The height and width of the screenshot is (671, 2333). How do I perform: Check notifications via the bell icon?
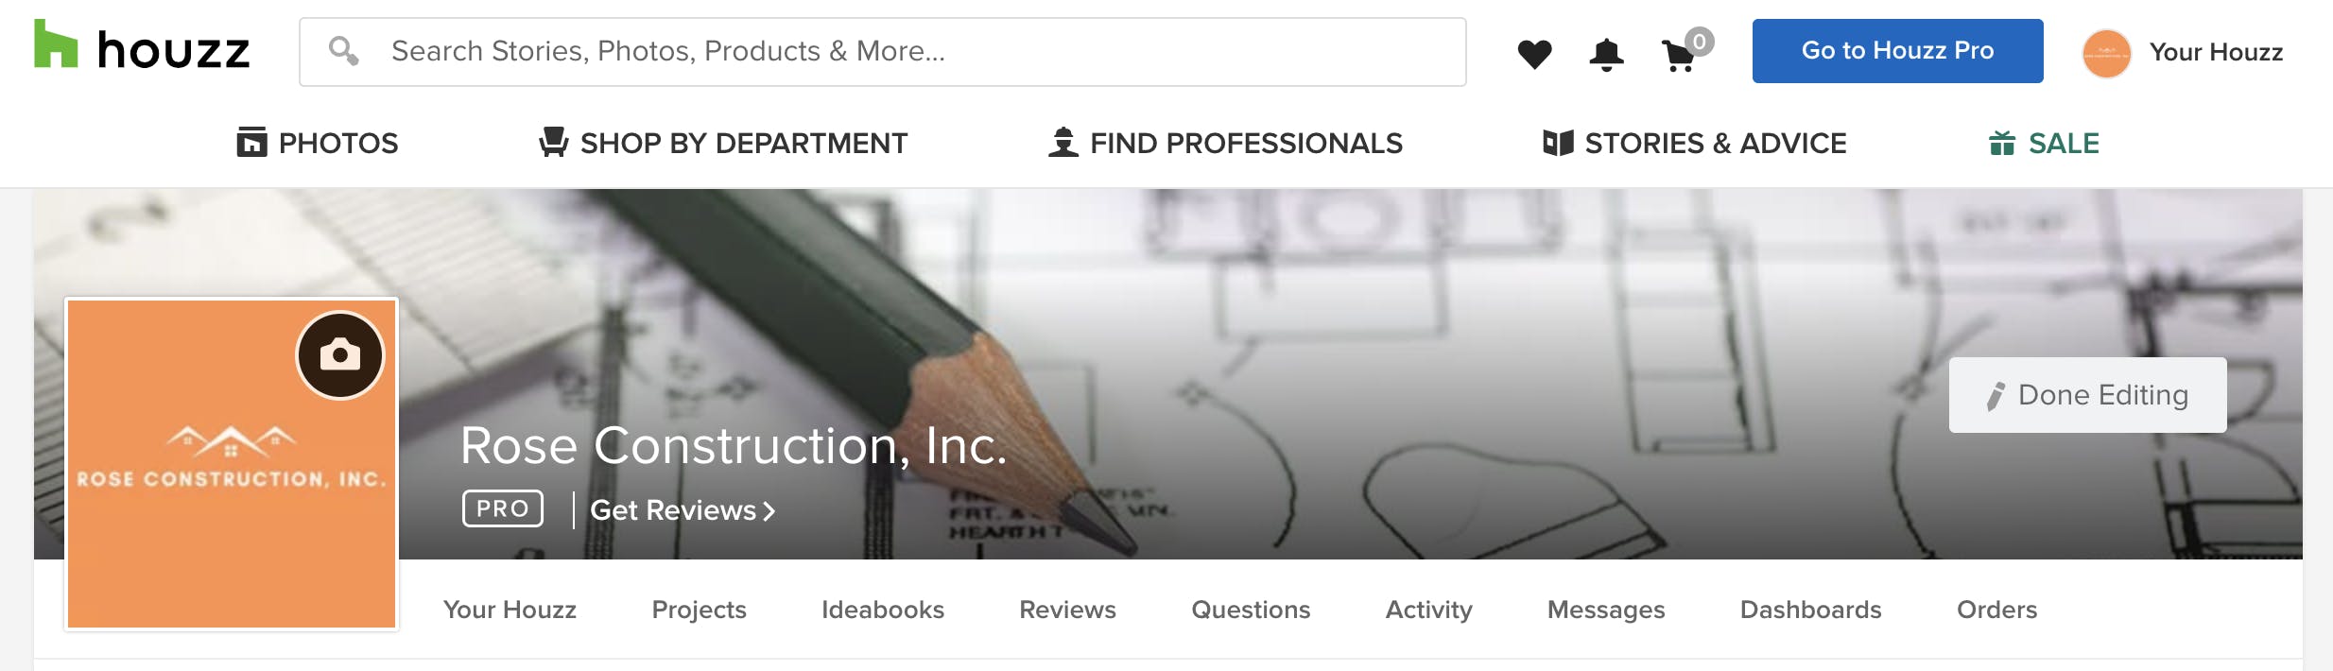(1607, 52)
